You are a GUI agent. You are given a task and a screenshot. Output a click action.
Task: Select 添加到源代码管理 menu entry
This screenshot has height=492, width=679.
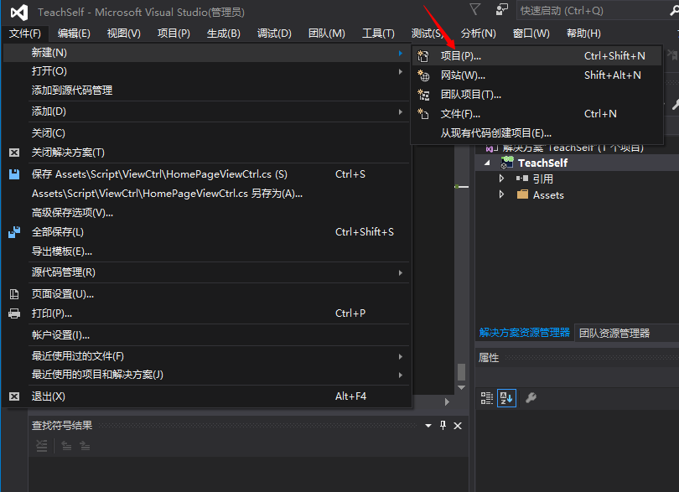207,91
